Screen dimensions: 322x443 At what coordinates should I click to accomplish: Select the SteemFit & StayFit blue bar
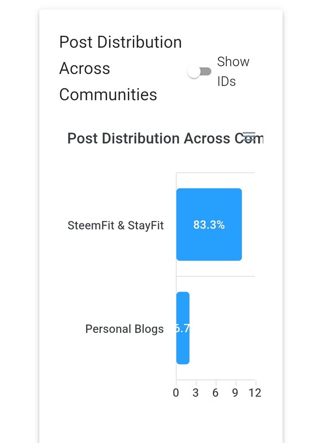[209, 225]
